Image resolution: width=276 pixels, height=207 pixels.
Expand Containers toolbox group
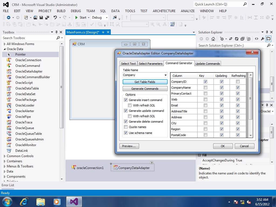(5, 161)
